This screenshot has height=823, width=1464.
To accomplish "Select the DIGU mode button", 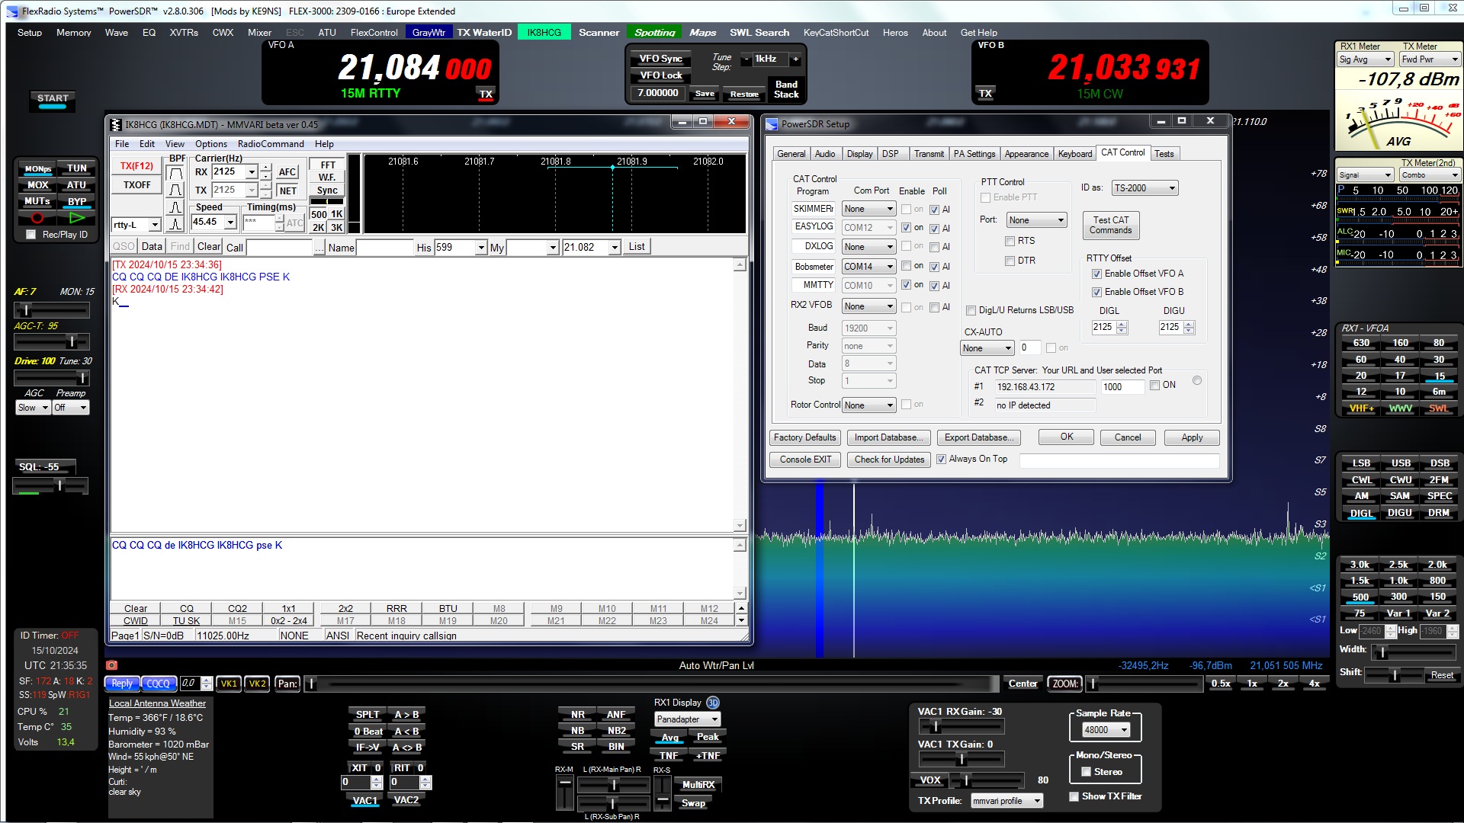I will point(1400,513).
